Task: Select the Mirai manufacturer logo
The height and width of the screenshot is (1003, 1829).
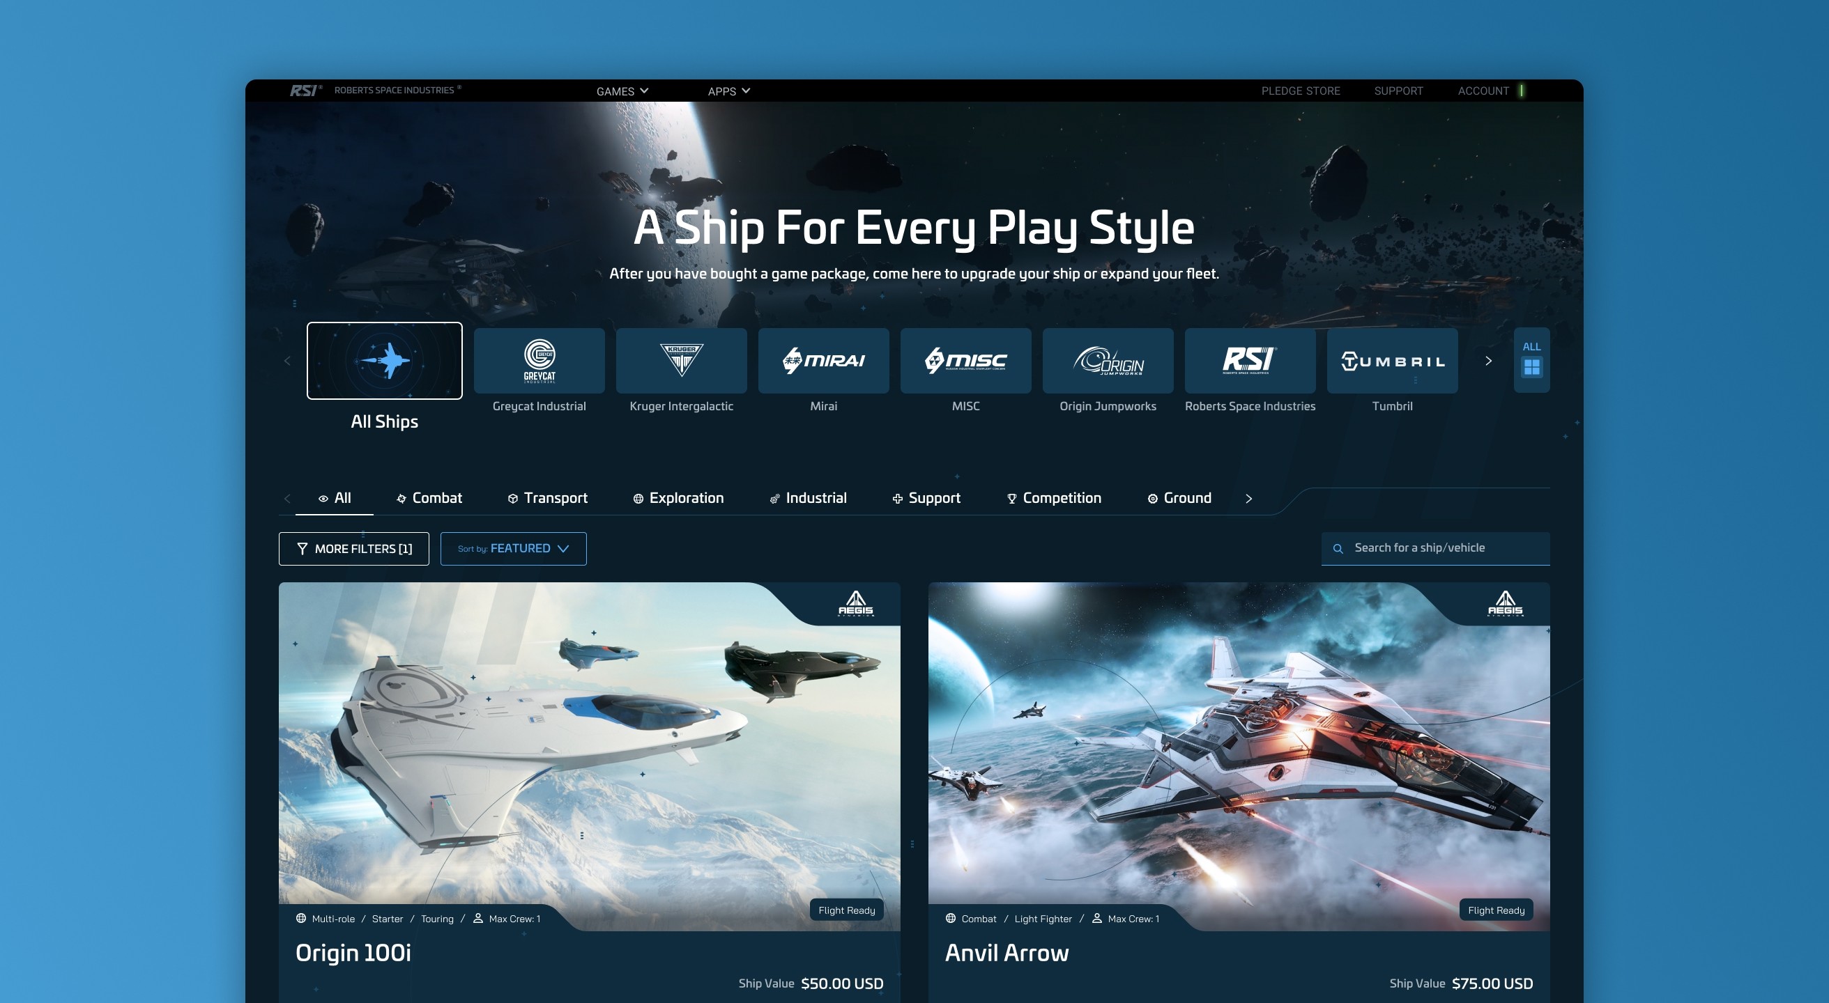Action: click(823, 360)
